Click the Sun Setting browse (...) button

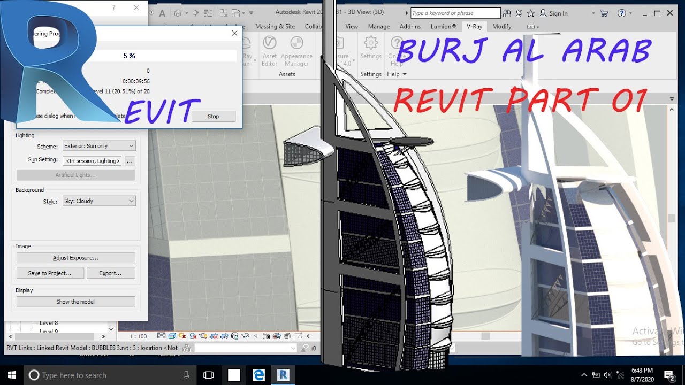[130, 160]
